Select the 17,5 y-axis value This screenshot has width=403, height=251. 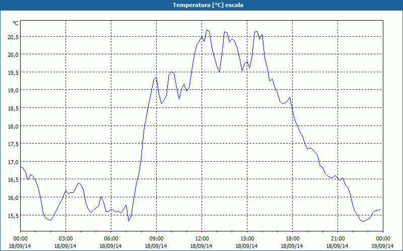click(13, 144)
